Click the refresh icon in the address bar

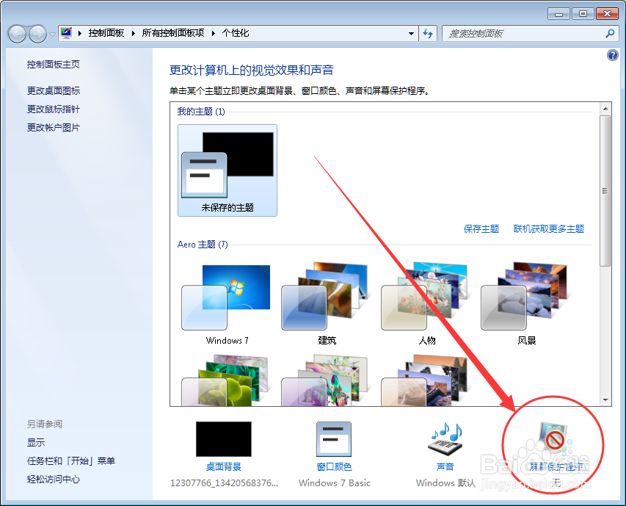pyautogui.click(x=428, y=33)
